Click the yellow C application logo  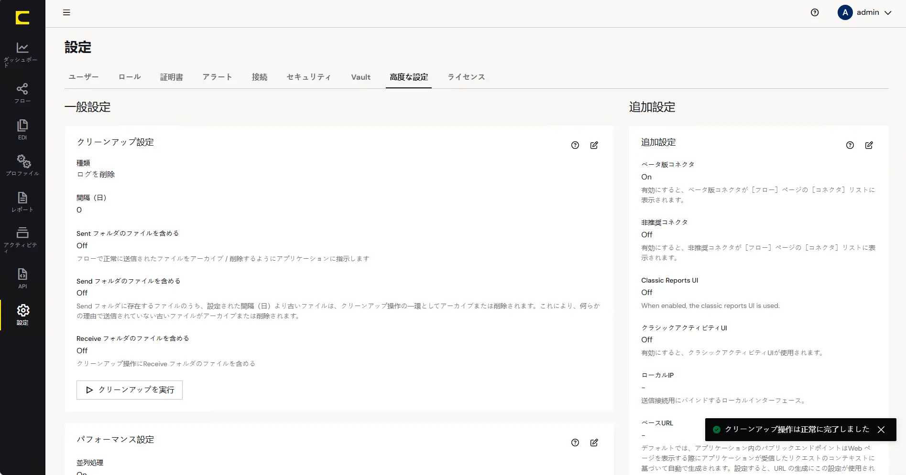coord(22,18)
